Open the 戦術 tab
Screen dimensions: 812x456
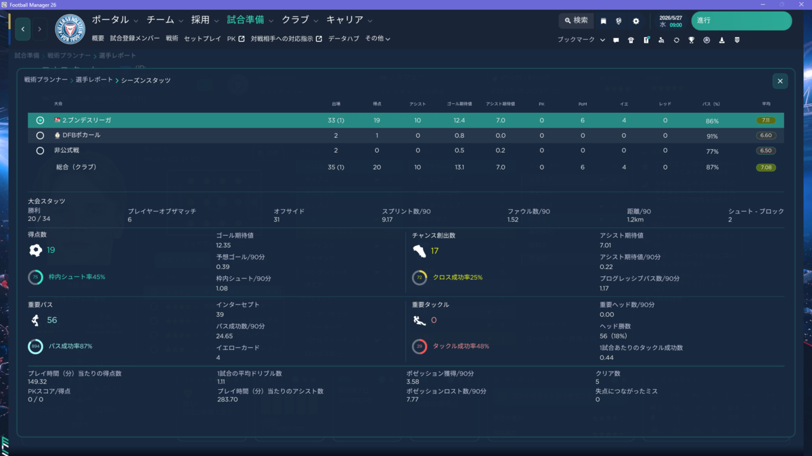[x=172, y=39]
